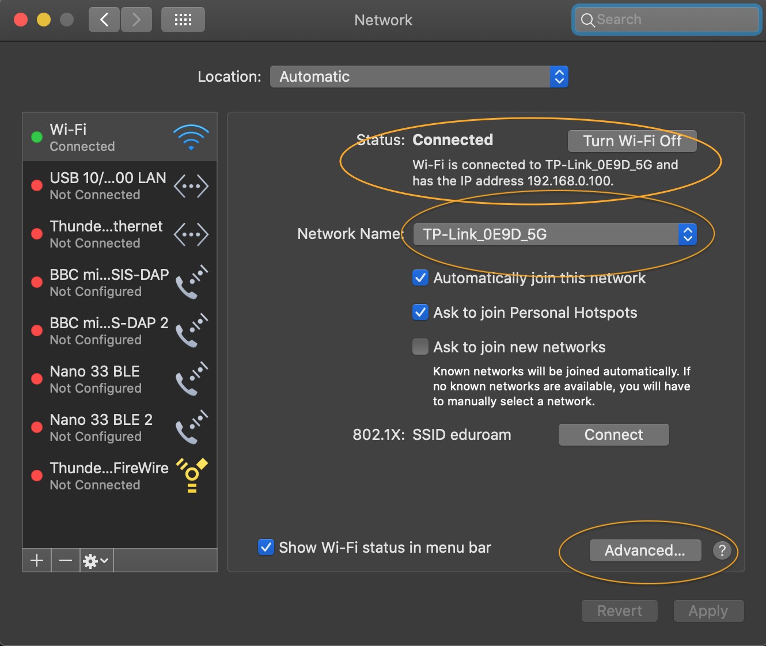This screenshot has width=766, height=646.
Task: Enable Ask to join new networks
Action: (420, 347)
